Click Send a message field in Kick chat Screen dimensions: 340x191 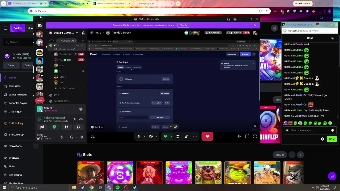pos(309,130)
